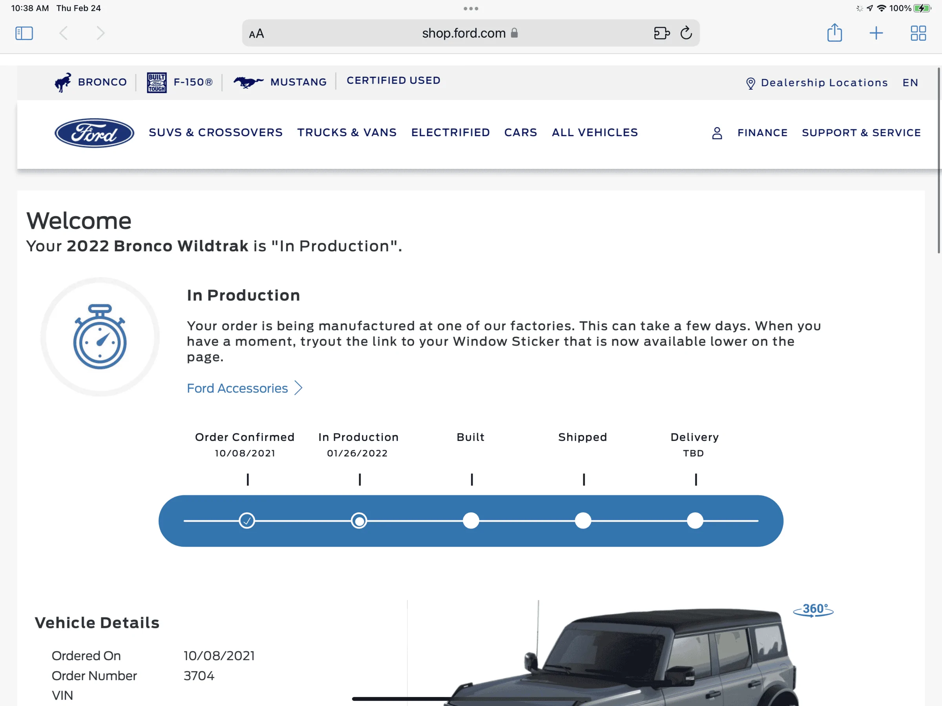Viewport: 942px width, 706px height.
Task: Click the page vertical scrollbar
Action: click(938, 160)
